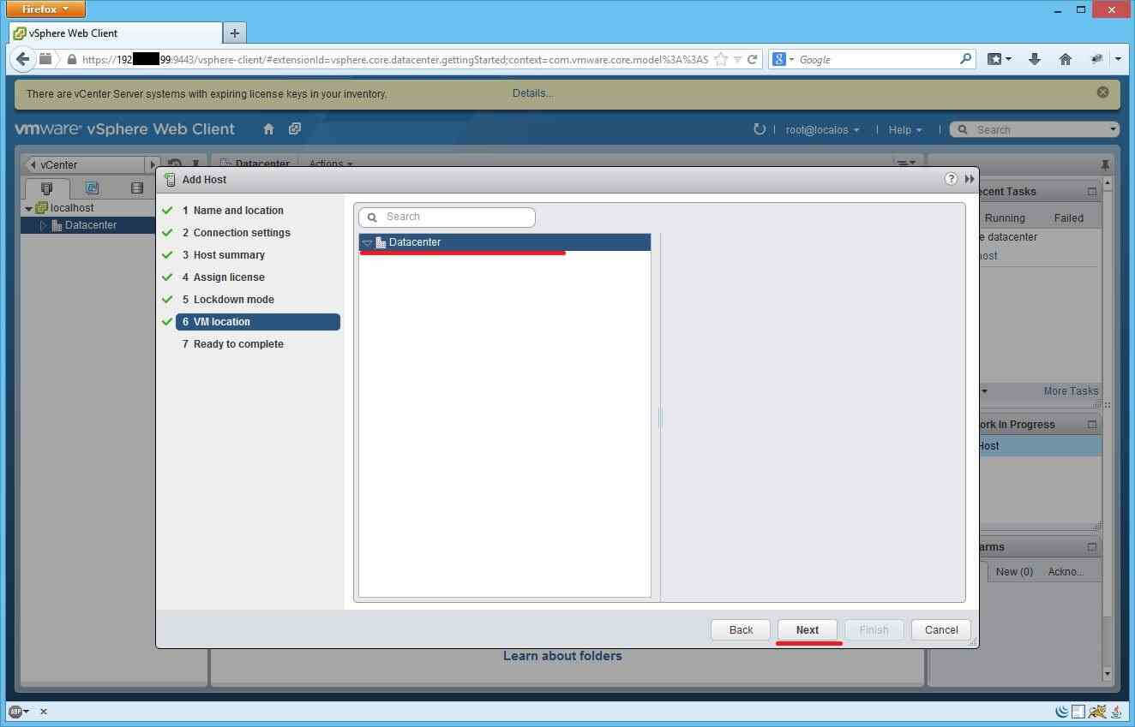Screen dimensions: 1135x727
Task: Close the Firefox add-on bar
Action: [44, 712]
